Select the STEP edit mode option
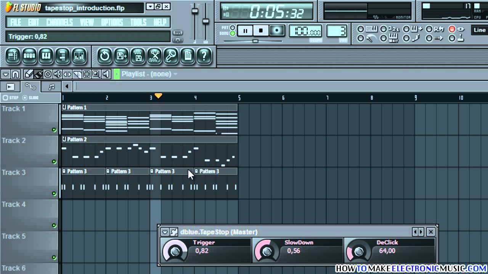The height and width of the screenshot is (274, 488). coord(10,98)
